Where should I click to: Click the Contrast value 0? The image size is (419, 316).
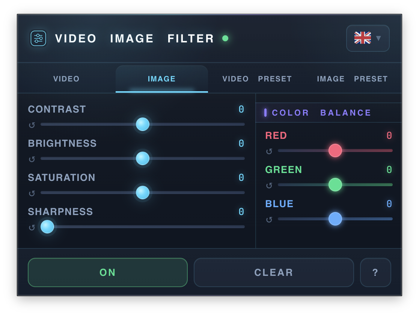[241, 109]
